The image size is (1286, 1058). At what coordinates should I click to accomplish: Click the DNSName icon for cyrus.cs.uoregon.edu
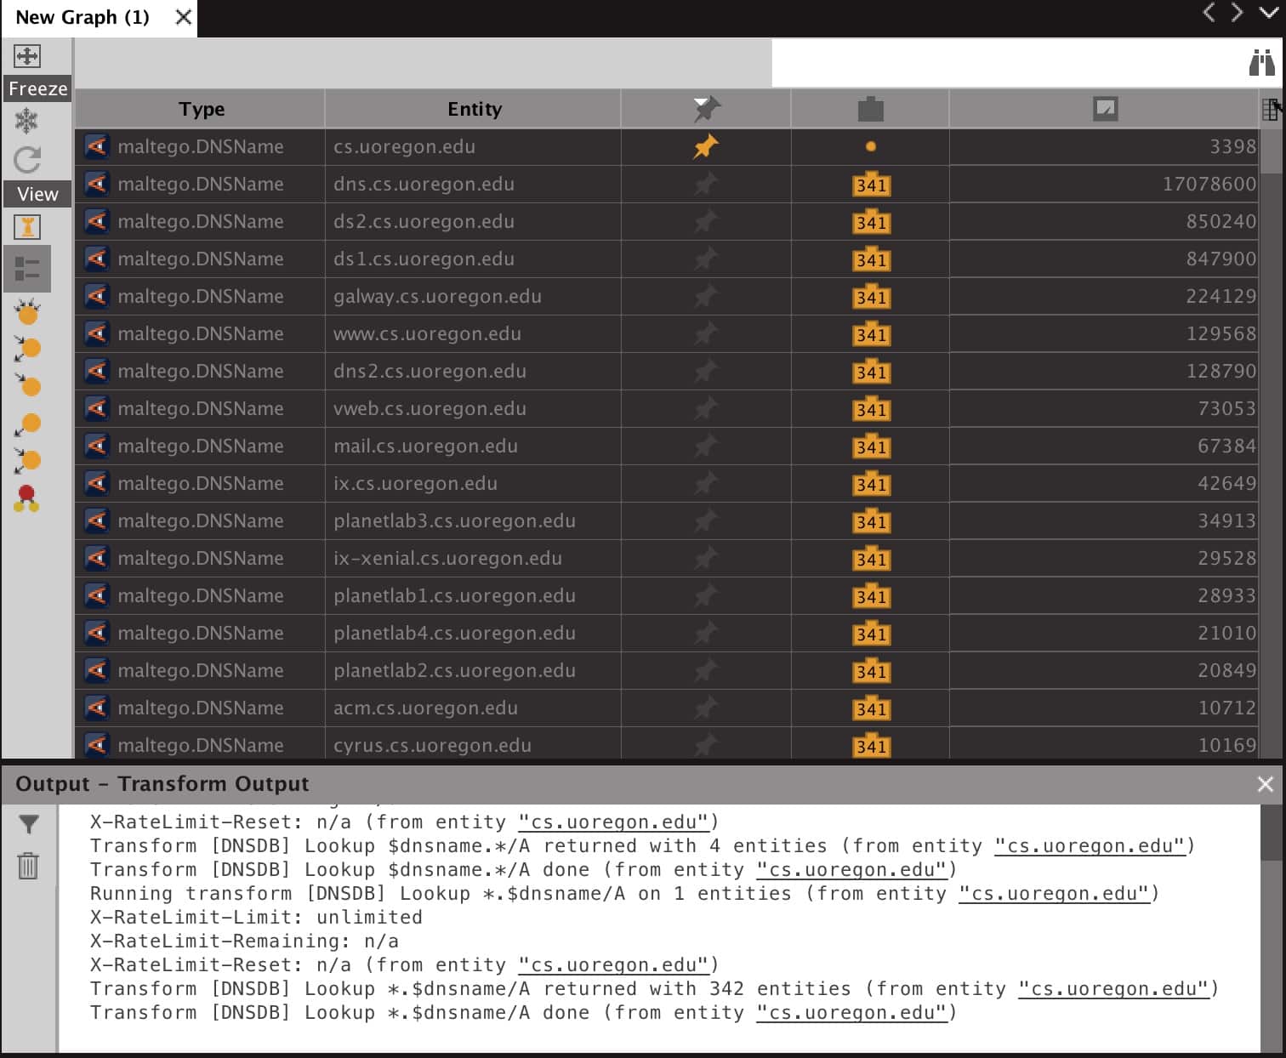97,744
